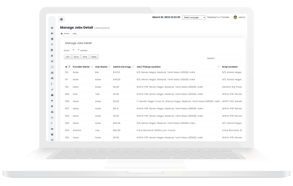
Task: Sort table by Id column
Action: click(69, 67)
